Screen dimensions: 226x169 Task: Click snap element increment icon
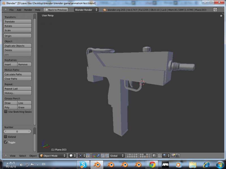point(165,156)
